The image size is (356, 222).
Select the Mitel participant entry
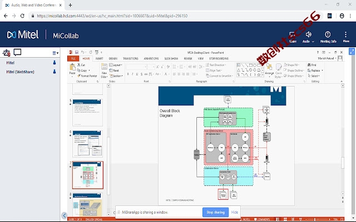tap(11, 63)
